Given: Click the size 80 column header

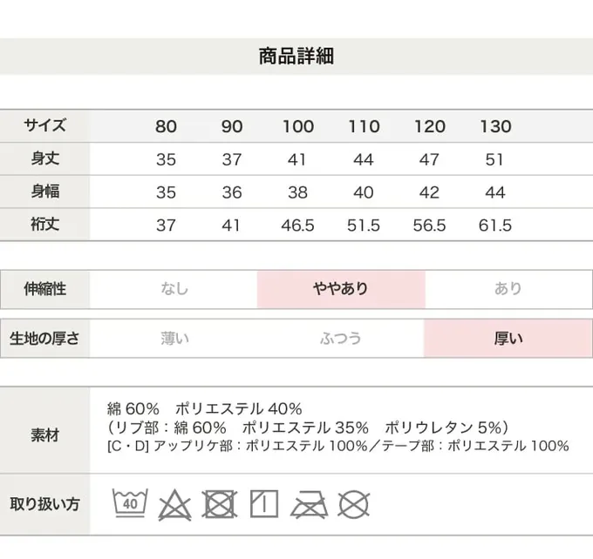Looking at the screenshot, I should click(166, 127).
